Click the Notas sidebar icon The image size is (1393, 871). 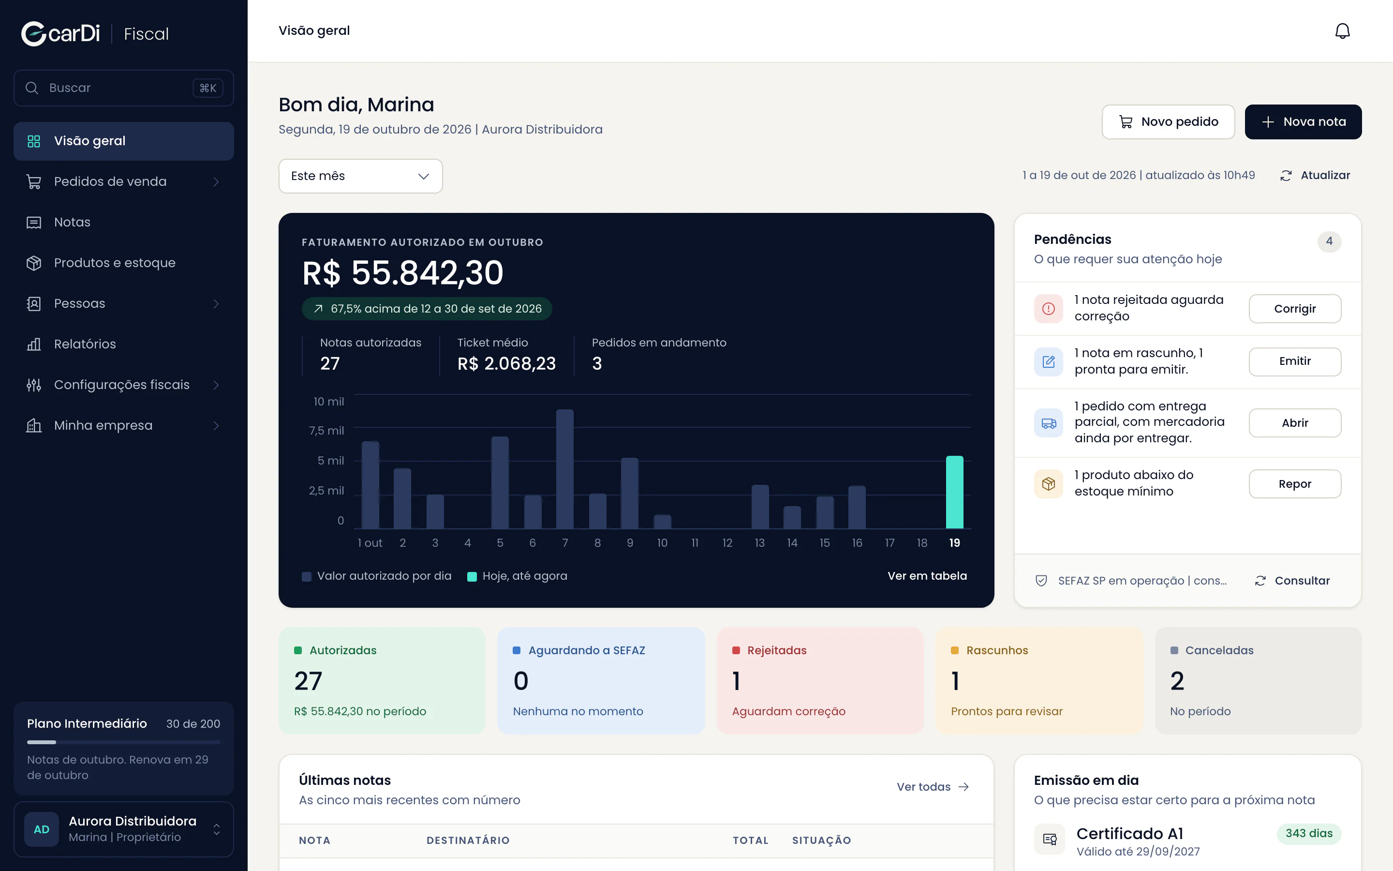tap(34, 223)
